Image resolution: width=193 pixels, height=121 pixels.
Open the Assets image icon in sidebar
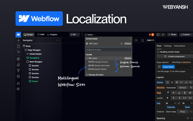pyautogui.click(x=18, y=76)
